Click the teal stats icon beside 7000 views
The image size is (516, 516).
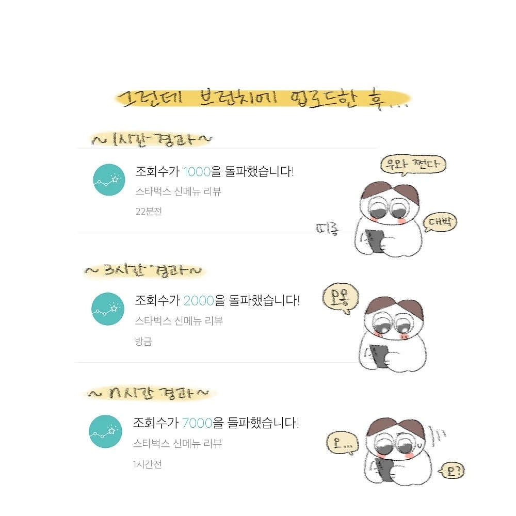[x=105, y=431]
